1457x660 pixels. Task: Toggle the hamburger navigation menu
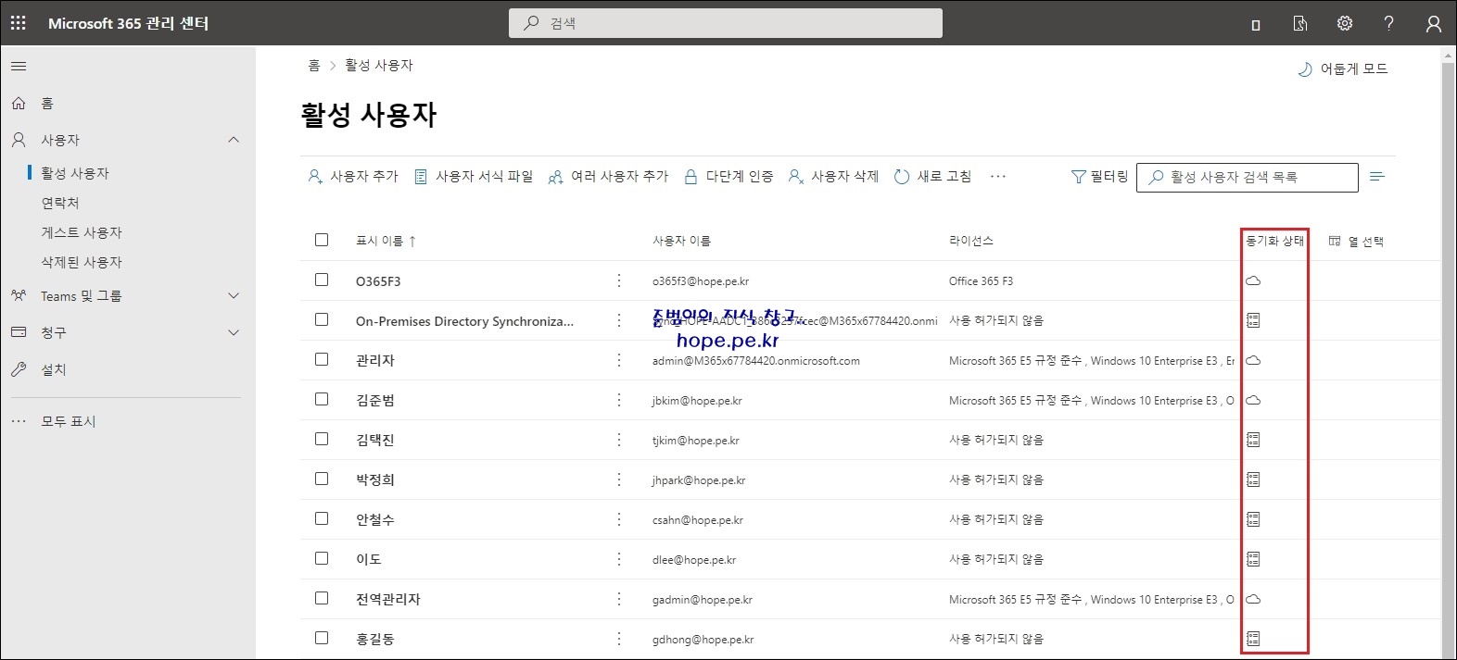click(19, 66)
